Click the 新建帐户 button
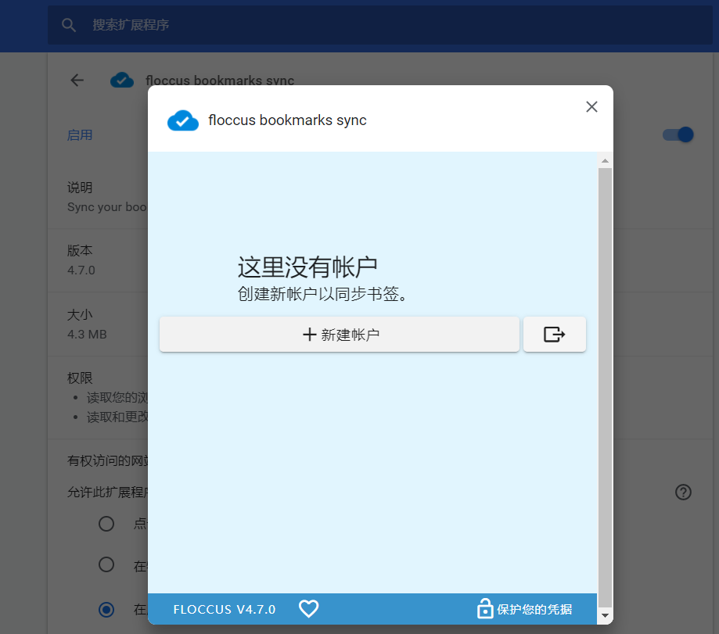The height and width of the screenshot is (634, 719). 340,335
